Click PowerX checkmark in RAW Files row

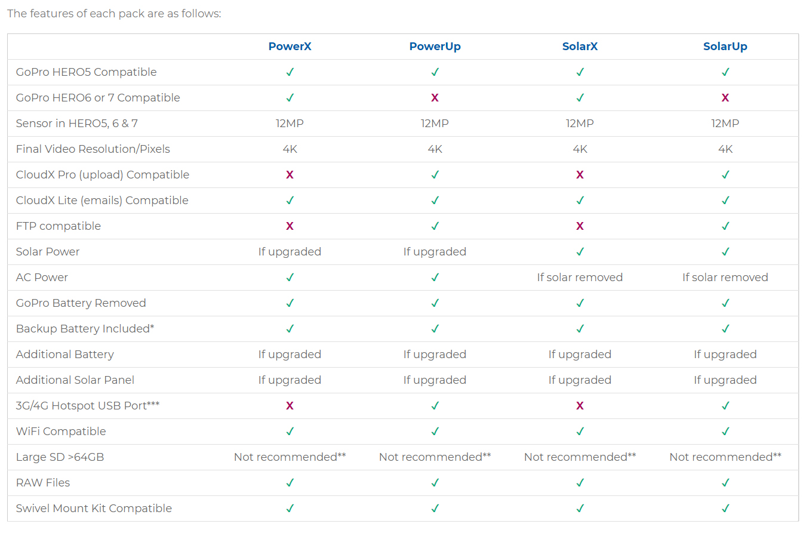(290, 483)
